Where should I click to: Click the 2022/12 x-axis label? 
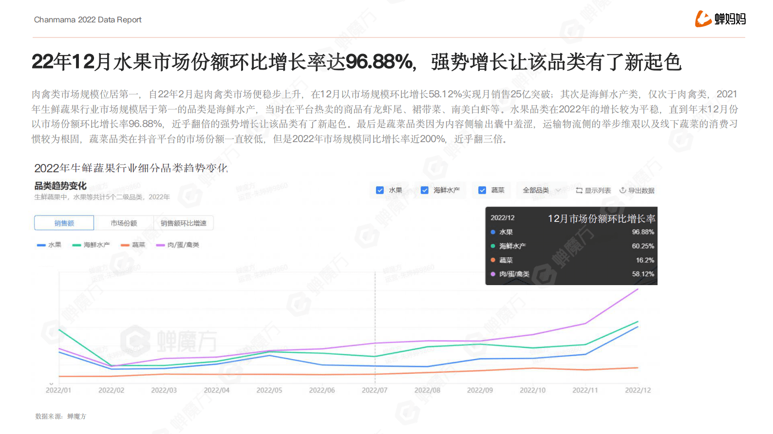click(638, 390)
